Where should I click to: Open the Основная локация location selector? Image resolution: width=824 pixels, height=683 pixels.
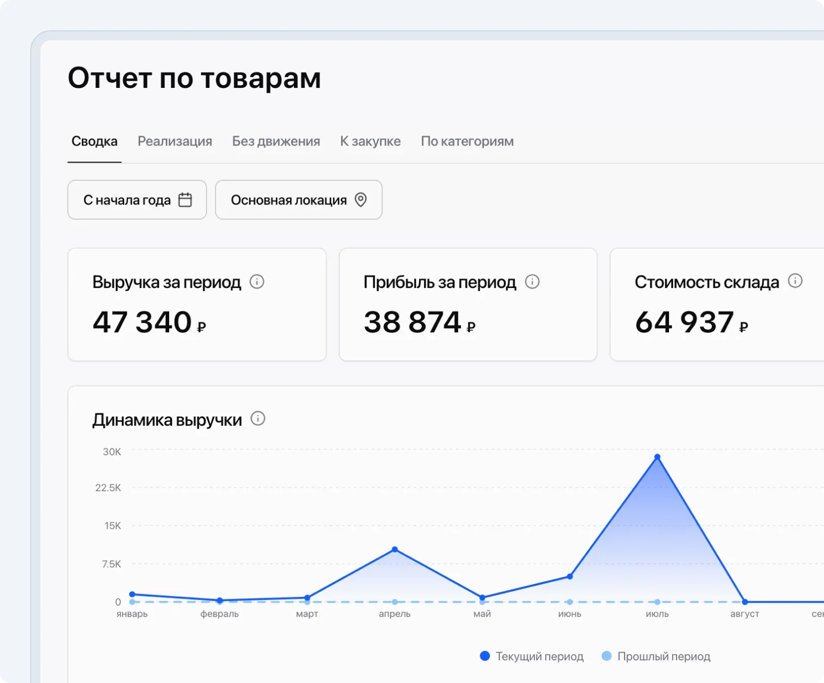298,200
